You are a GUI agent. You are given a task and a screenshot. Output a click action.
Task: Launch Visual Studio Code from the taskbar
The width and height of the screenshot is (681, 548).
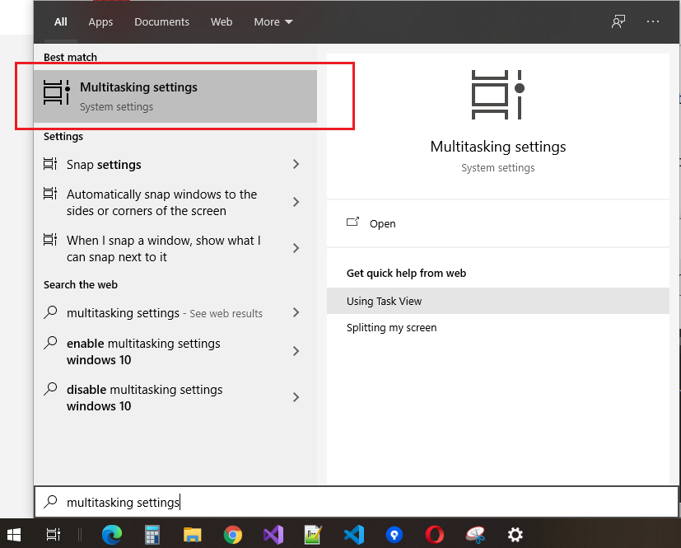354,535
